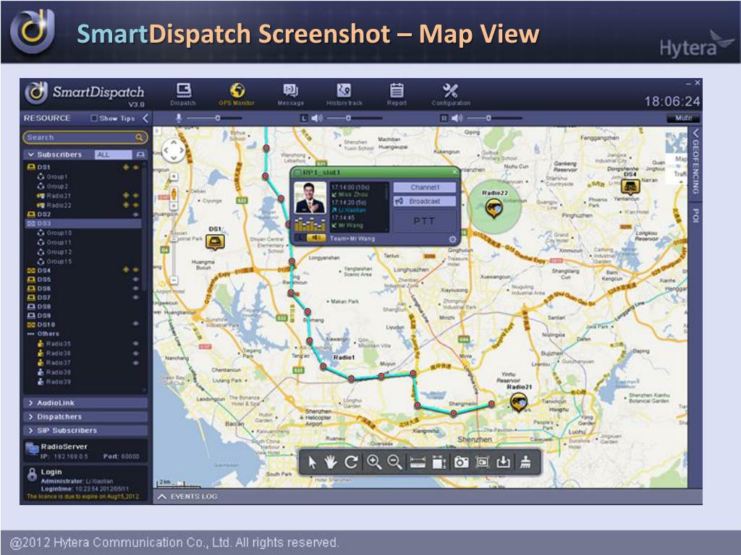Collapse the Subscribers section
Screen dimensions: 741x555
point(31,155)
